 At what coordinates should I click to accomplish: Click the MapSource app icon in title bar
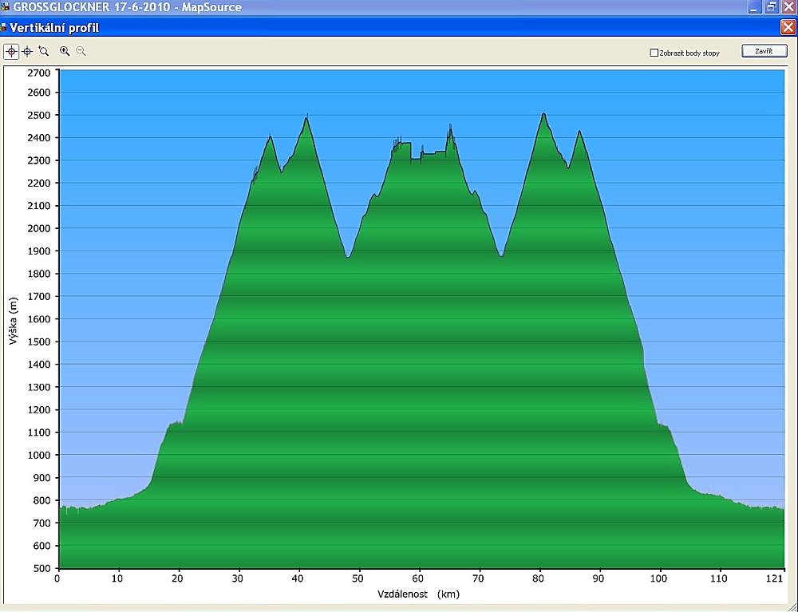(x=4, y=7)
